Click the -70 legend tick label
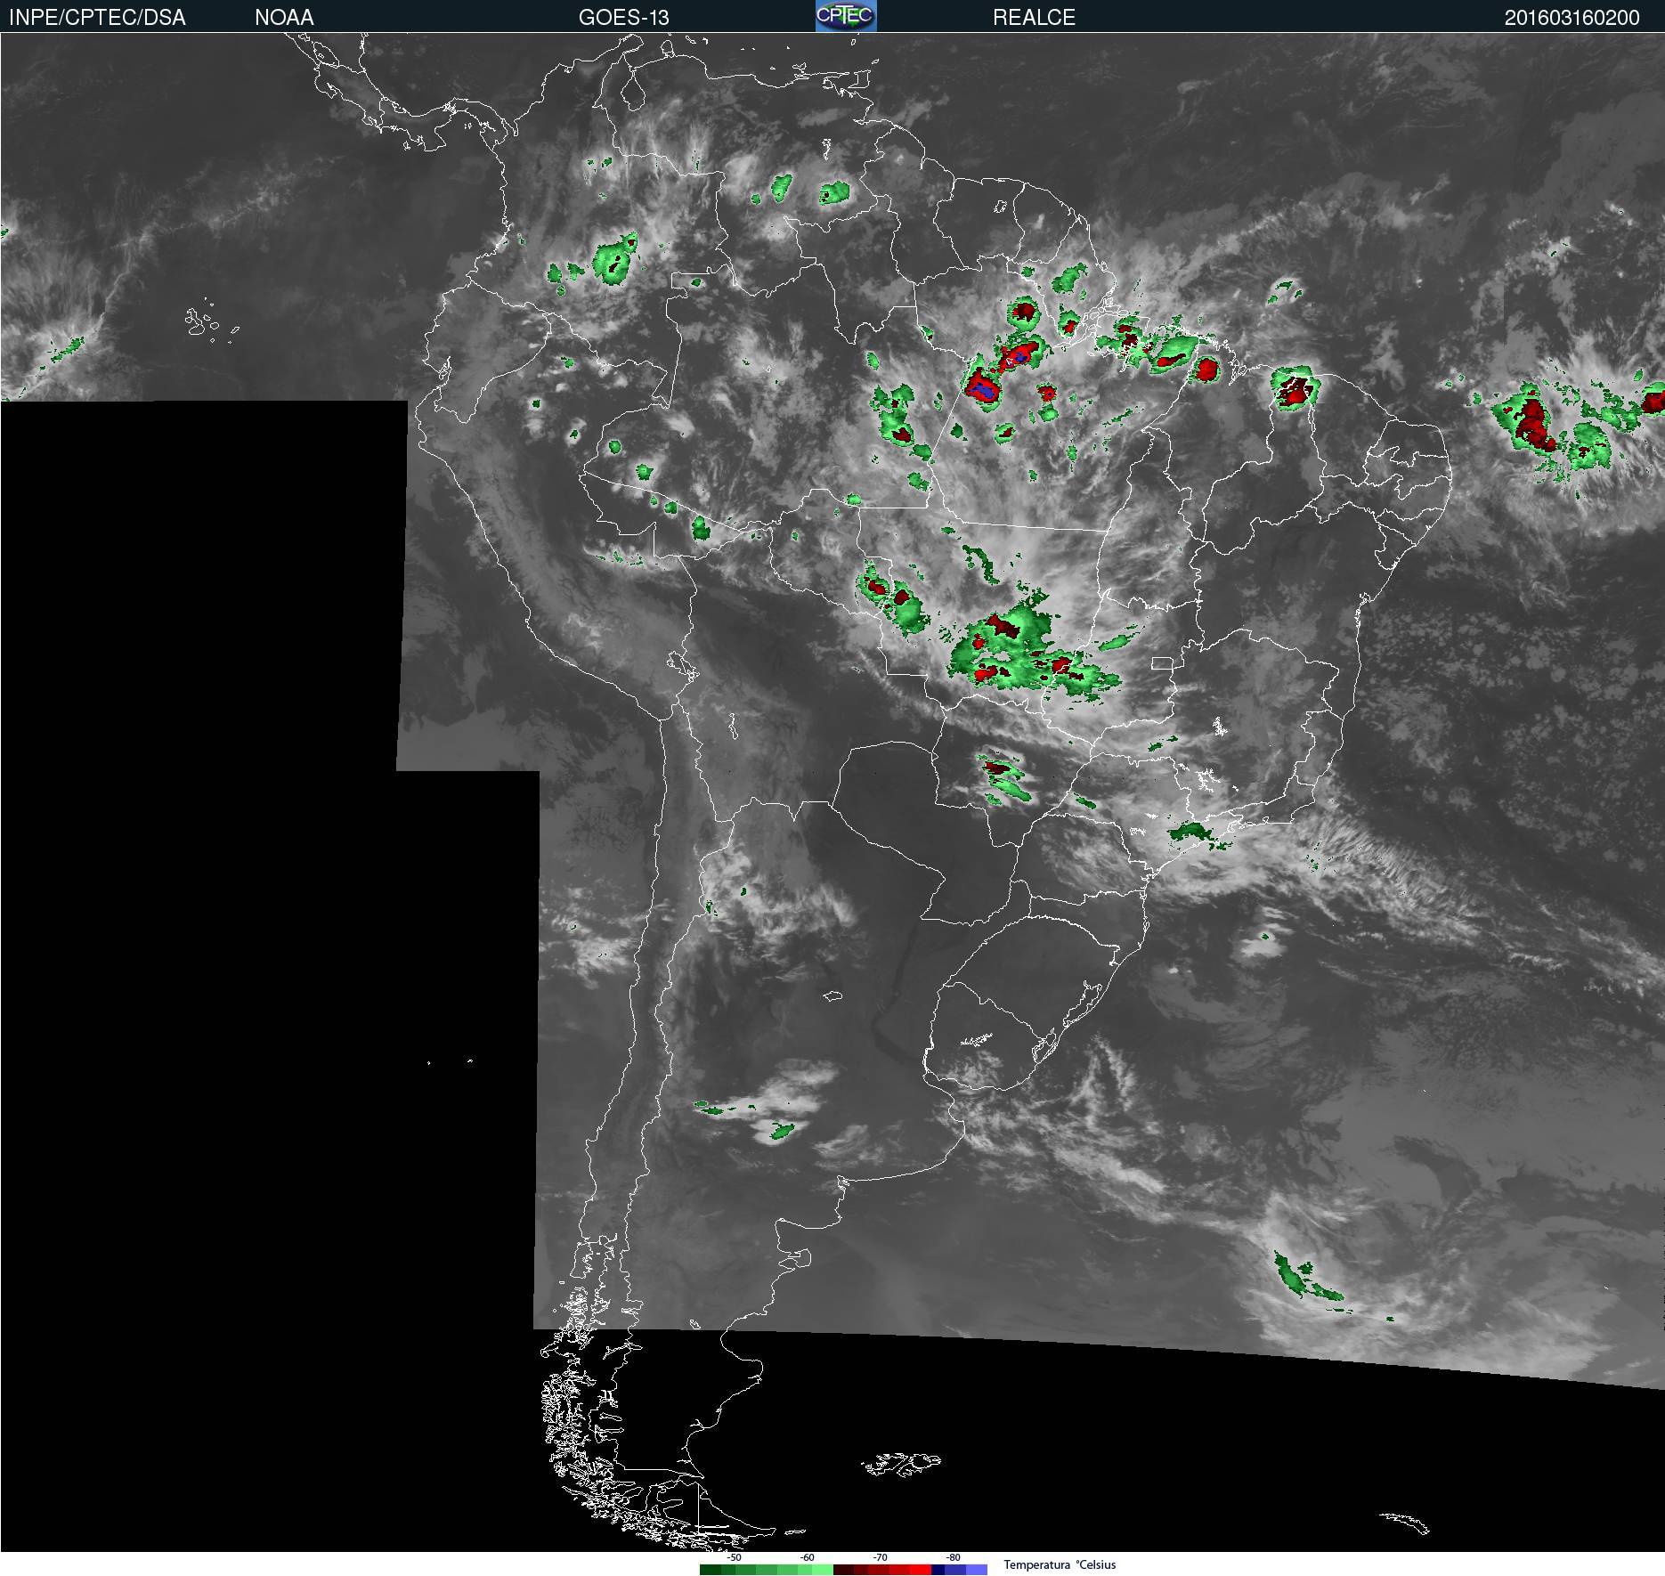 coord(880,1557)
